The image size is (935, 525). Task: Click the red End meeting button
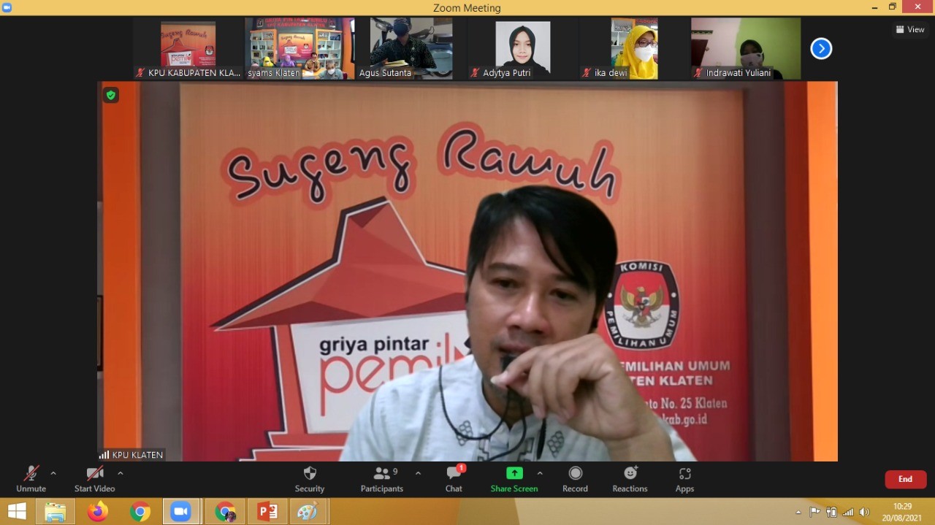click(x=906, y=479)
